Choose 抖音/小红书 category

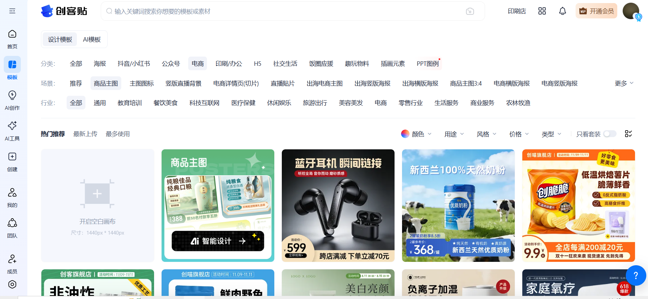[x=134, y=64]
